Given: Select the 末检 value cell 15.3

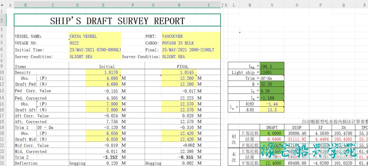Looking at the screenshot, I should coord(272,110).
